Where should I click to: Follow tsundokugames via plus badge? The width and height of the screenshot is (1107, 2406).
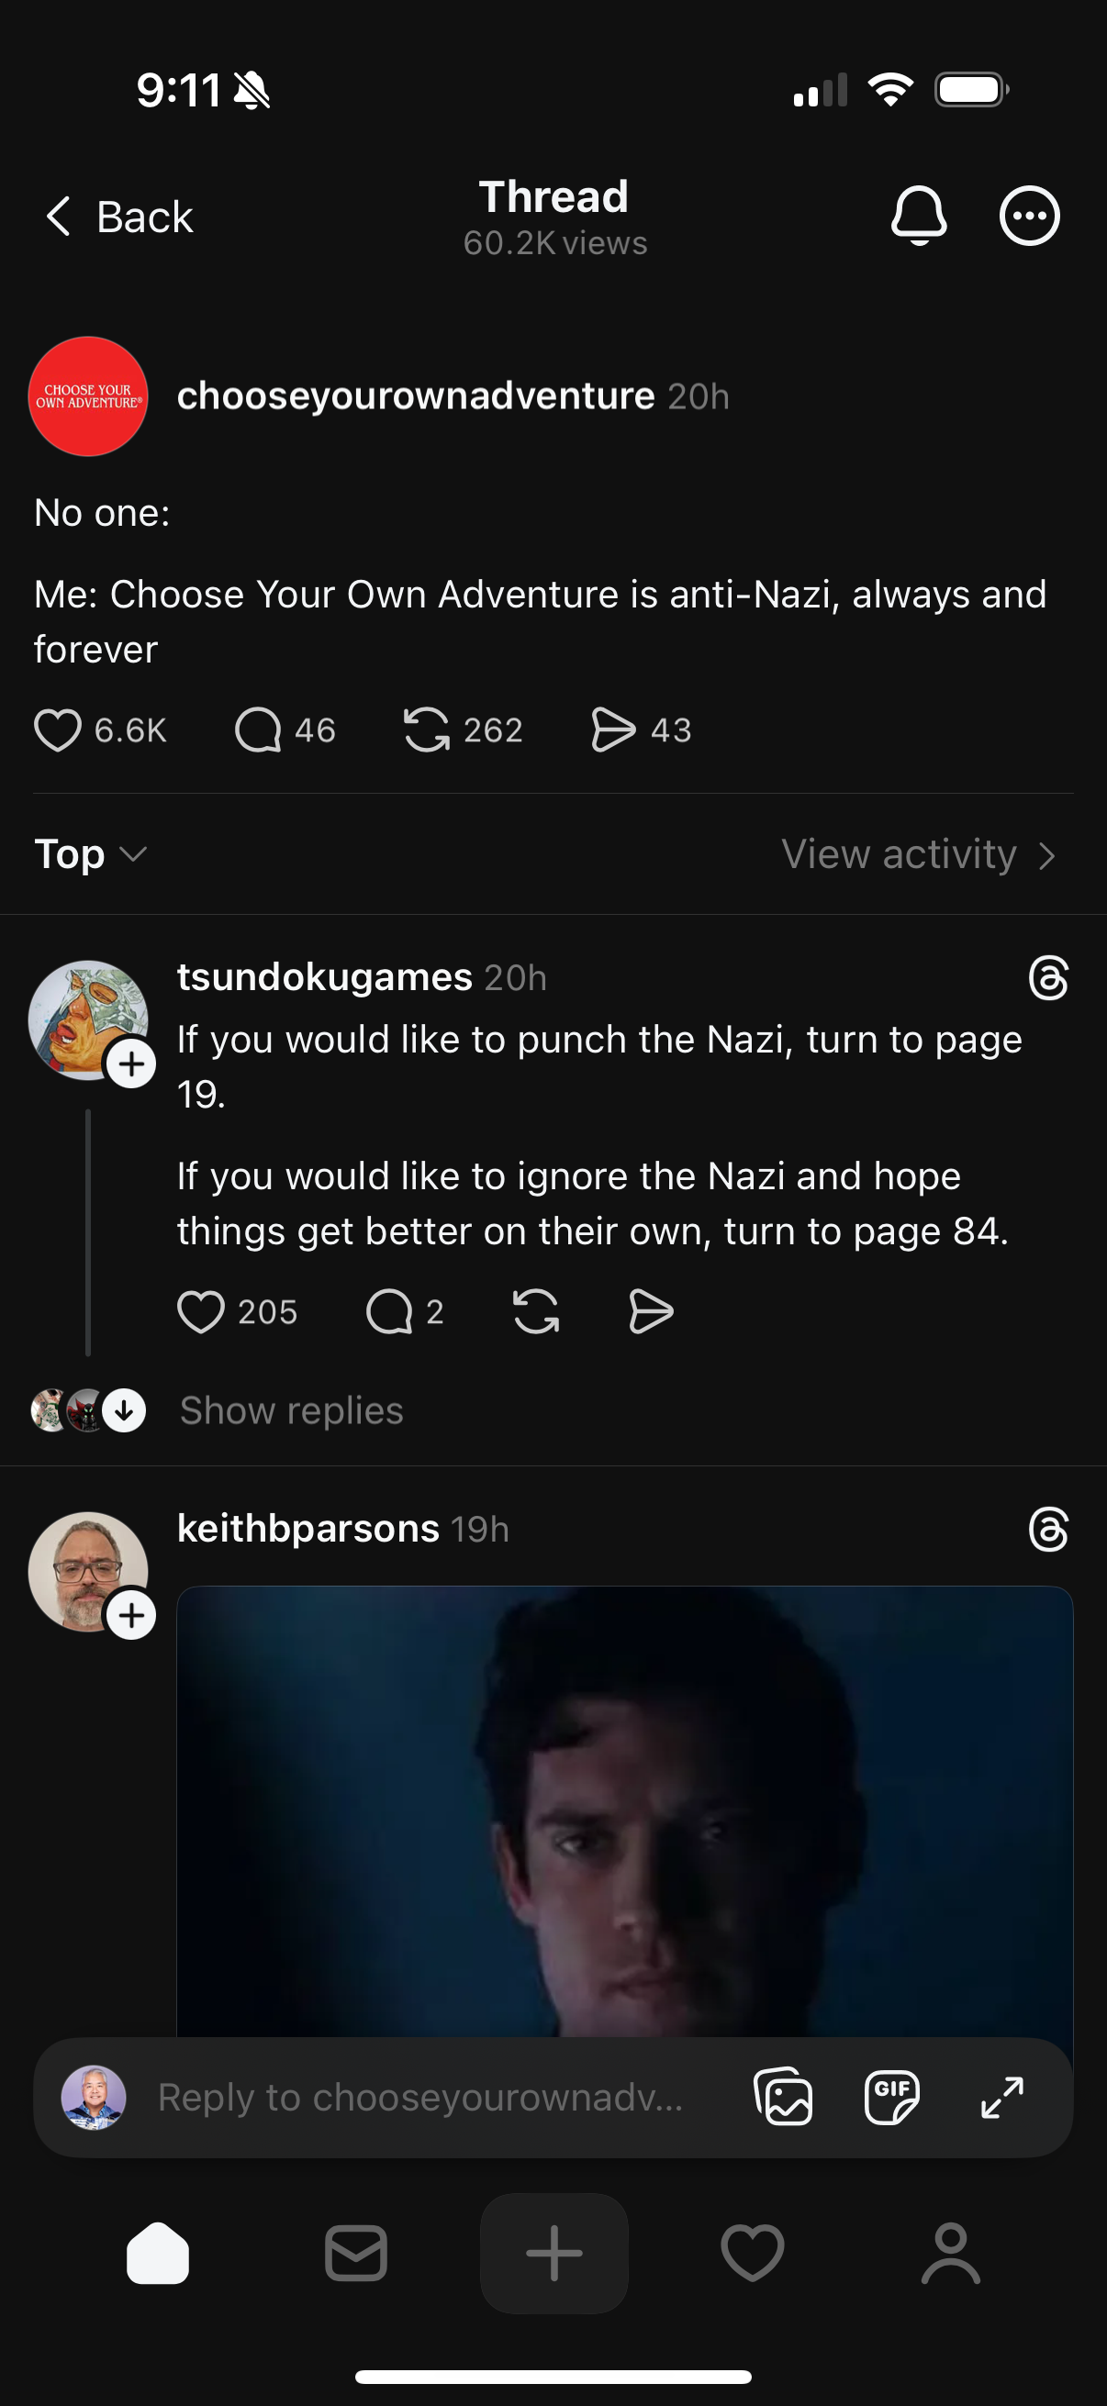tap(131, 1064)
